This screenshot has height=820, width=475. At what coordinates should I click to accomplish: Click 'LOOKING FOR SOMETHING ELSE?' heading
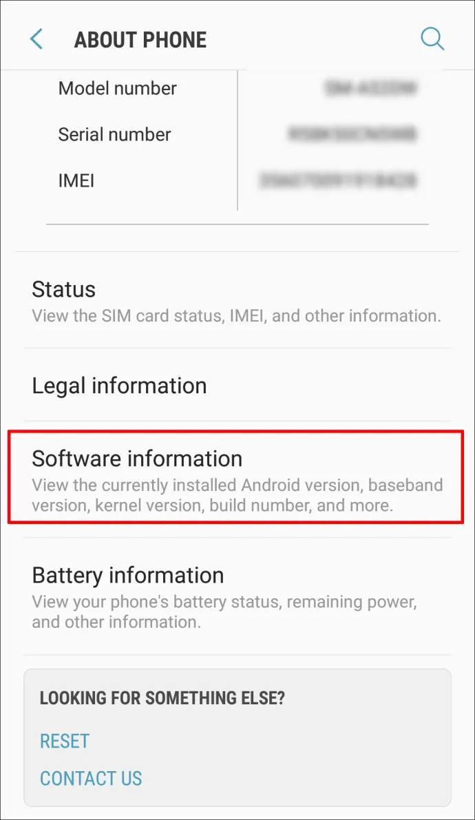[x=162, y=698]
